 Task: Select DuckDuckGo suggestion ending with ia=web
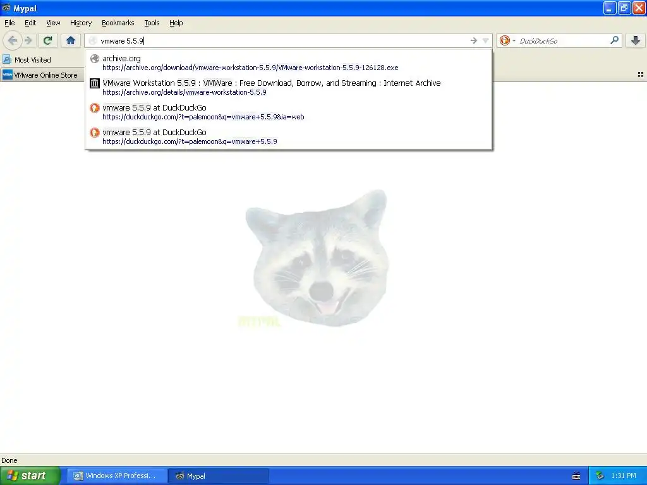pyautogui.click(x=288, y=112)
